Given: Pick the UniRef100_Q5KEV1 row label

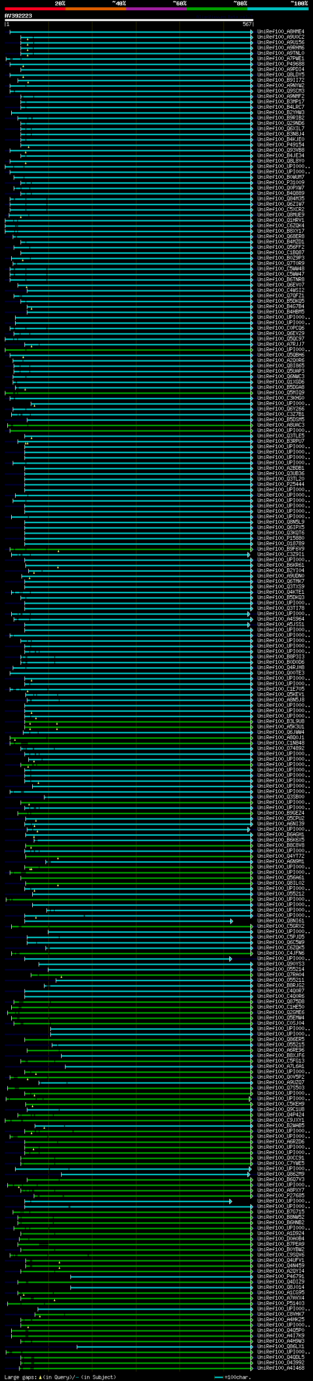Looking at the screenshot, I should [x=281, y=694].
